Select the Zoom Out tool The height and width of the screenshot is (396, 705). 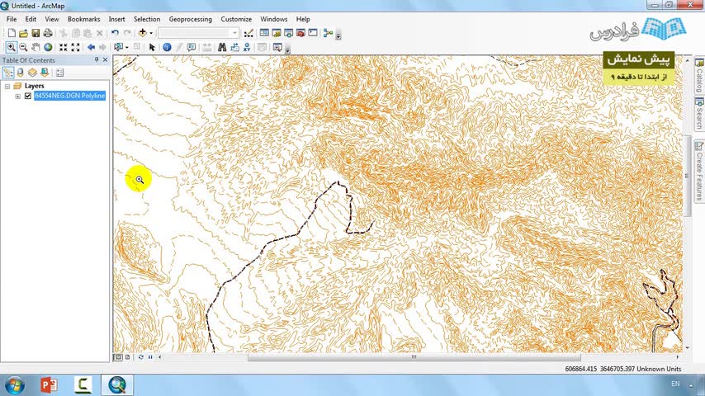coord(23,47)
